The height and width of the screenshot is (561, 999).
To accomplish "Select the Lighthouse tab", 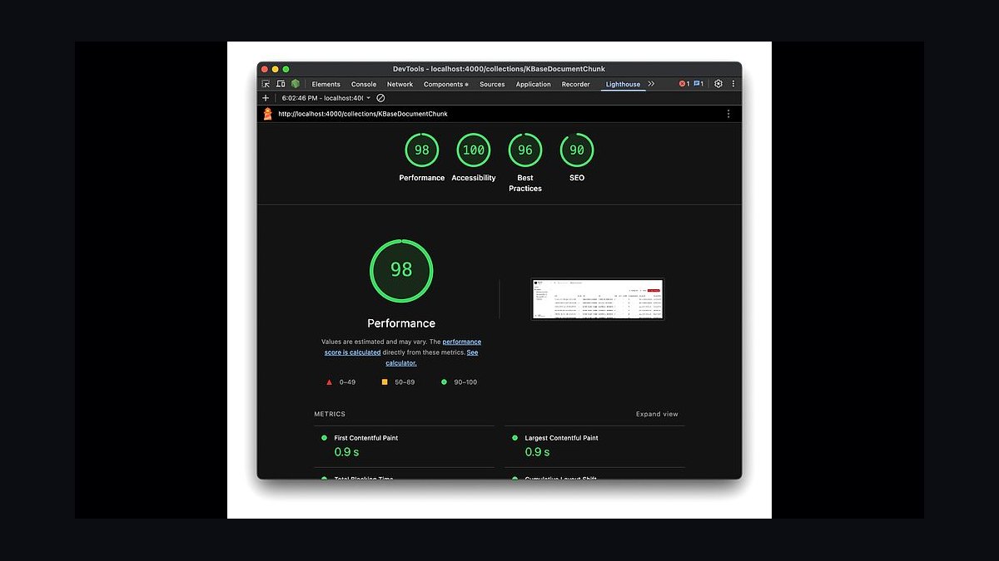I will tap(624, 84).
